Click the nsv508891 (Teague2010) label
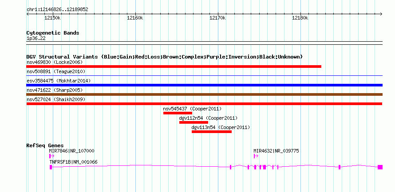Image resolution: width=395 pixels, height=192 pixels. [x=56, y=71]
